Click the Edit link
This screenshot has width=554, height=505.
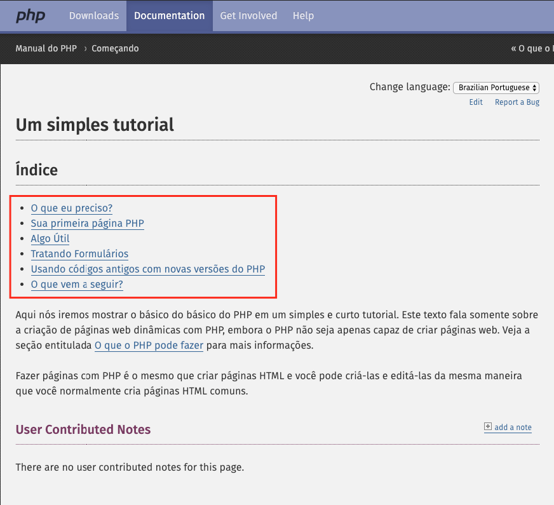click(476, 102)
